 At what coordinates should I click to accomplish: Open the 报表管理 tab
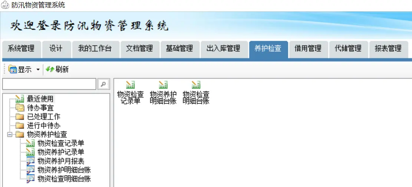(388, 49)
